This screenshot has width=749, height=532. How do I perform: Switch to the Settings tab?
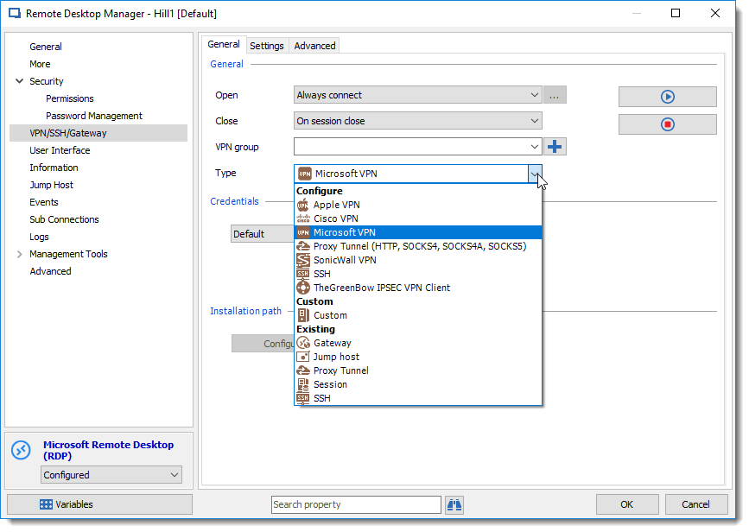[266, 45]
